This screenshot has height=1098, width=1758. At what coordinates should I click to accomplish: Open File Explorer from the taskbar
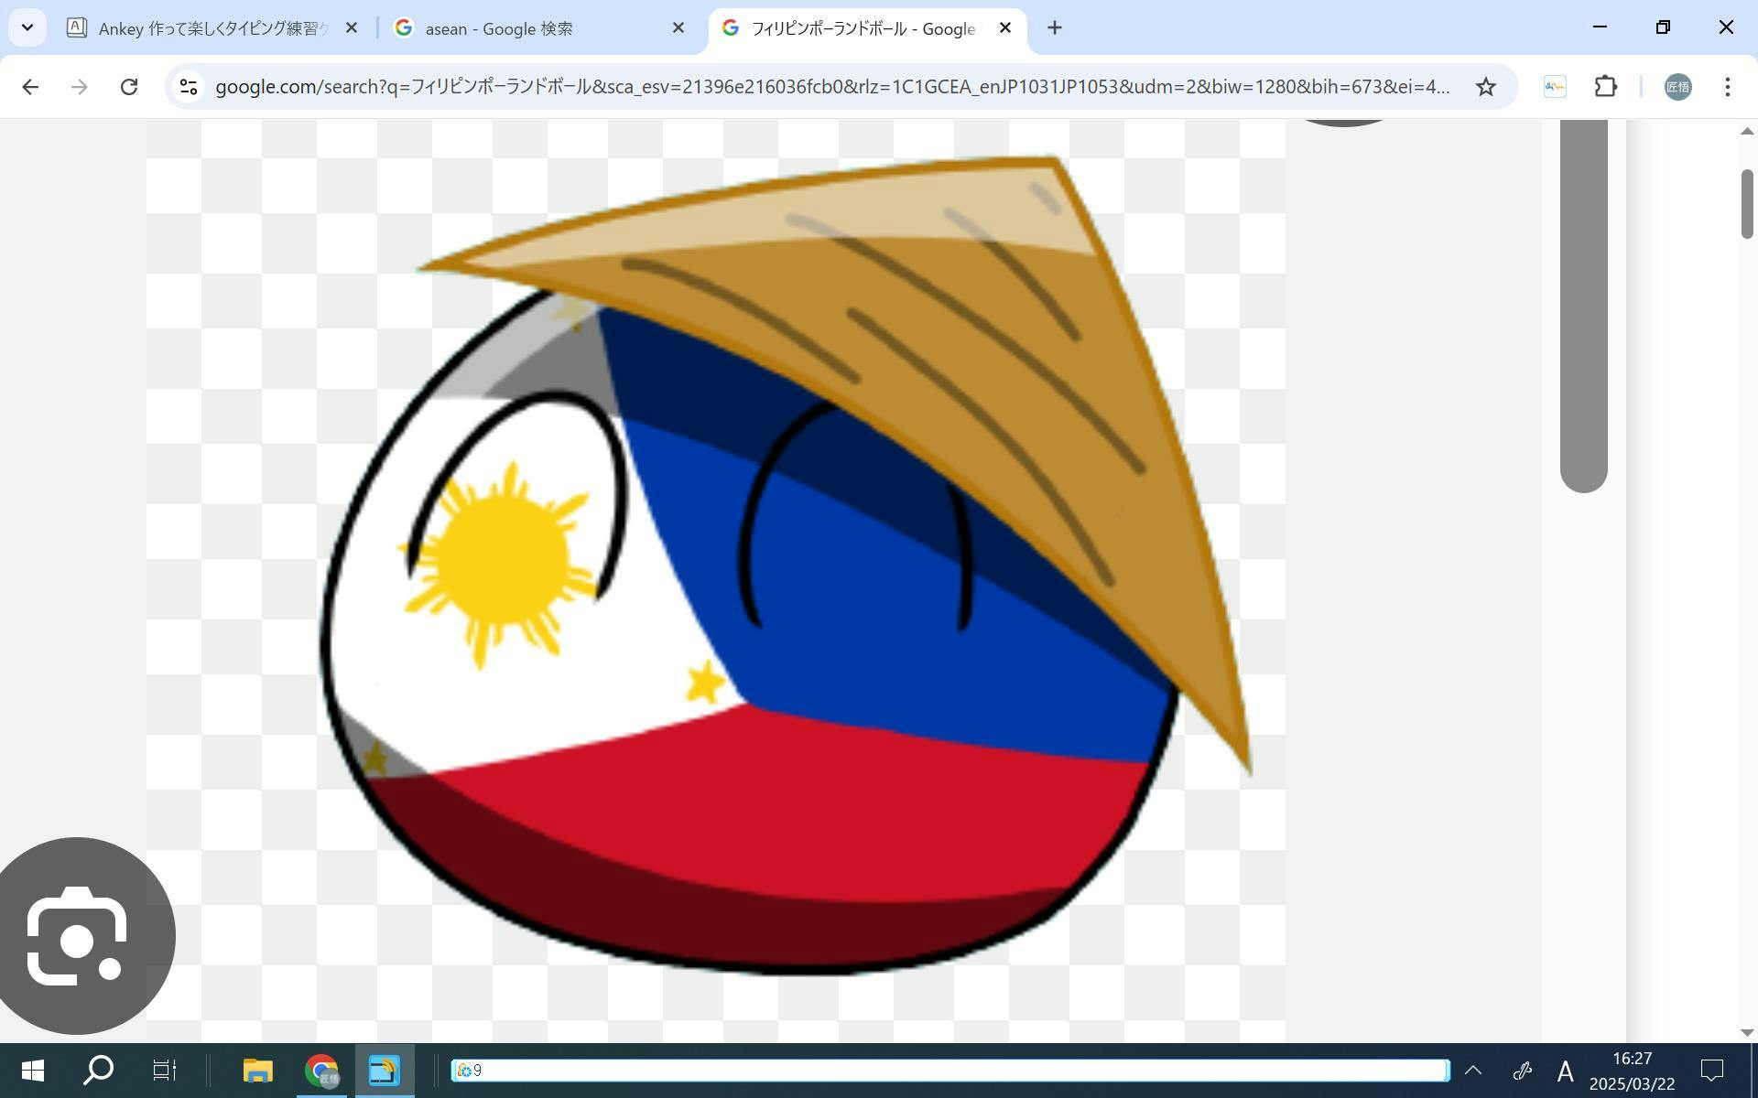pos(257,1071)
